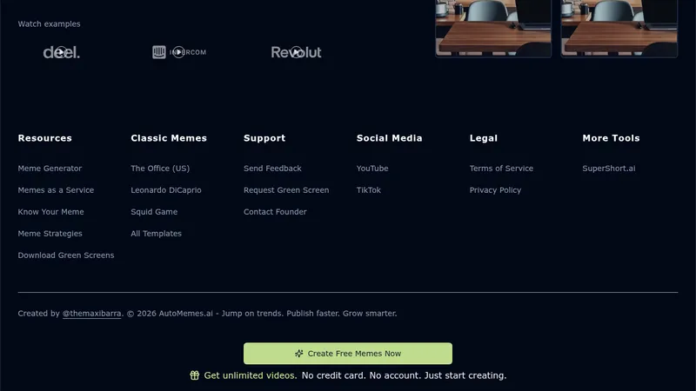The width and height of the screenshot is (696, 391).
Task: Open the Meme Generator link
Action: tap(50, 169)
